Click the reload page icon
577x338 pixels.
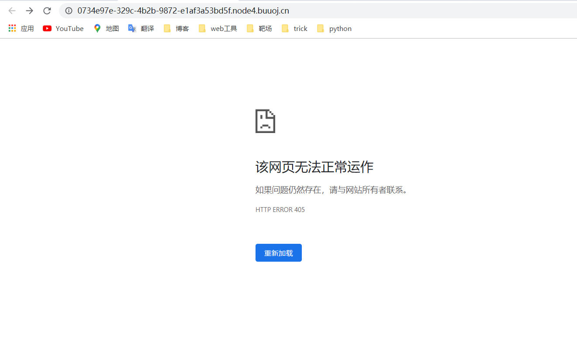point(47,10)
